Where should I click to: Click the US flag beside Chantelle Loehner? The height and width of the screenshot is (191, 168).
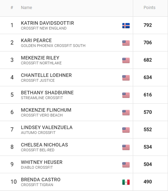tap(126, 78)
